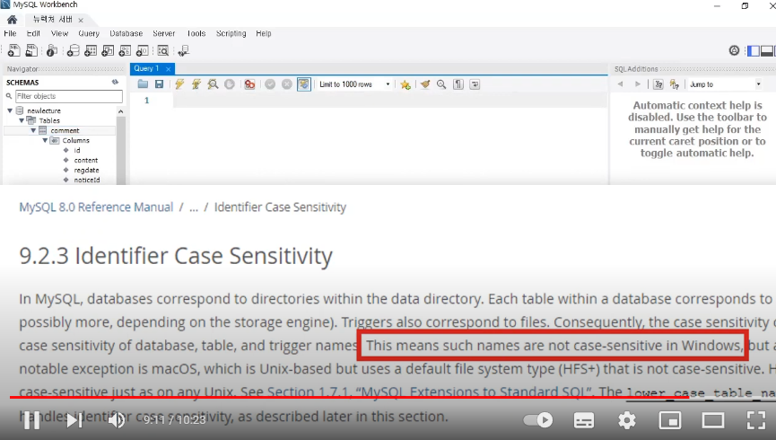Toggle automatic context help

[674, 84]
